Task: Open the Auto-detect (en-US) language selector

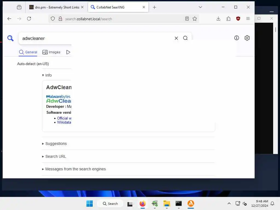Action: tap(33, 64)
